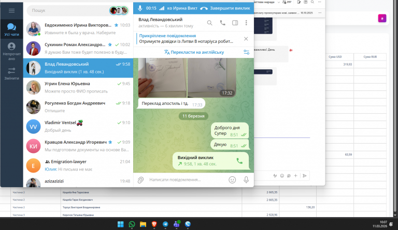
Task: Toggle the microphone in the call bar
Action: [140, 8]
